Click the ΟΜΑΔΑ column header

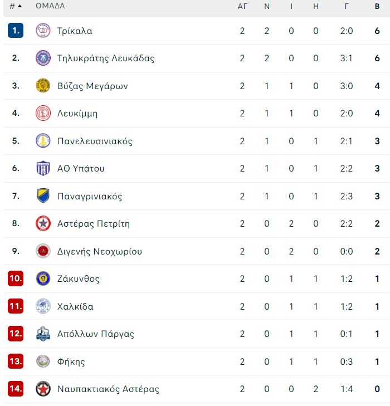pyautogui.click(x=50, y=6)
